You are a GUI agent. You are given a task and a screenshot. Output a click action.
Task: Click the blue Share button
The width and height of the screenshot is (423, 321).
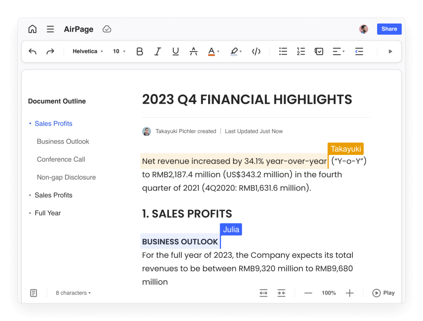[x=389, y=29]
